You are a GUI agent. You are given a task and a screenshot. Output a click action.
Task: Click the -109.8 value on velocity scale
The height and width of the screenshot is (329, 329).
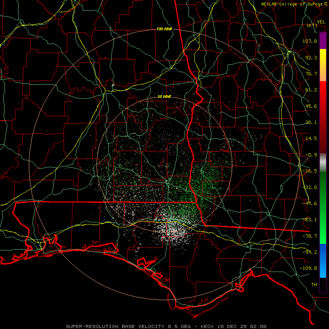click(308, 268)
